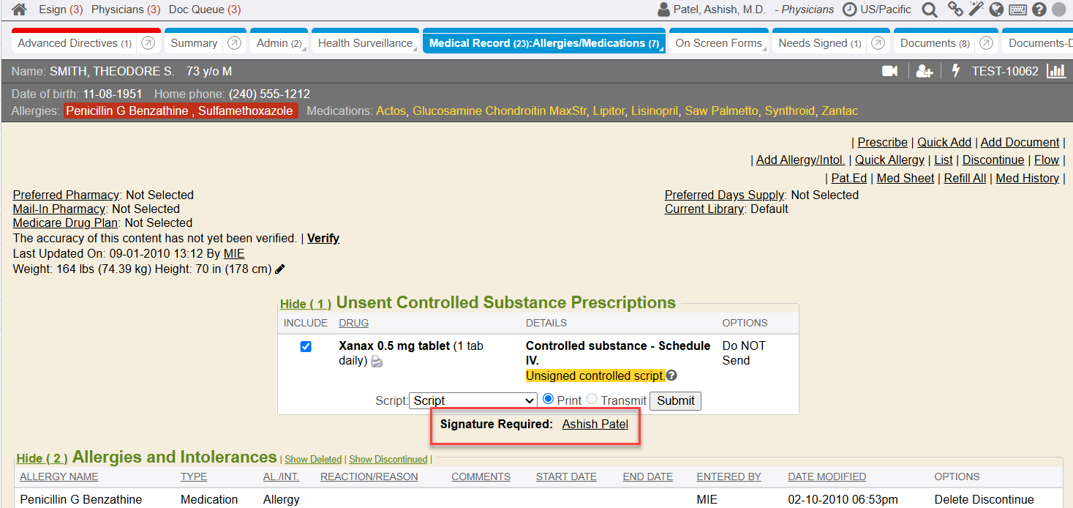Screen dimensions: 1073x508
Task: Collapse Unsent Controlled Substance Prescriptions section
Action: coord(305,304)
